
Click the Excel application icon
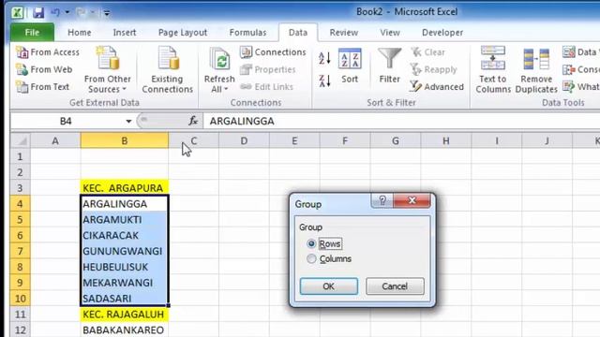[17, 12]
